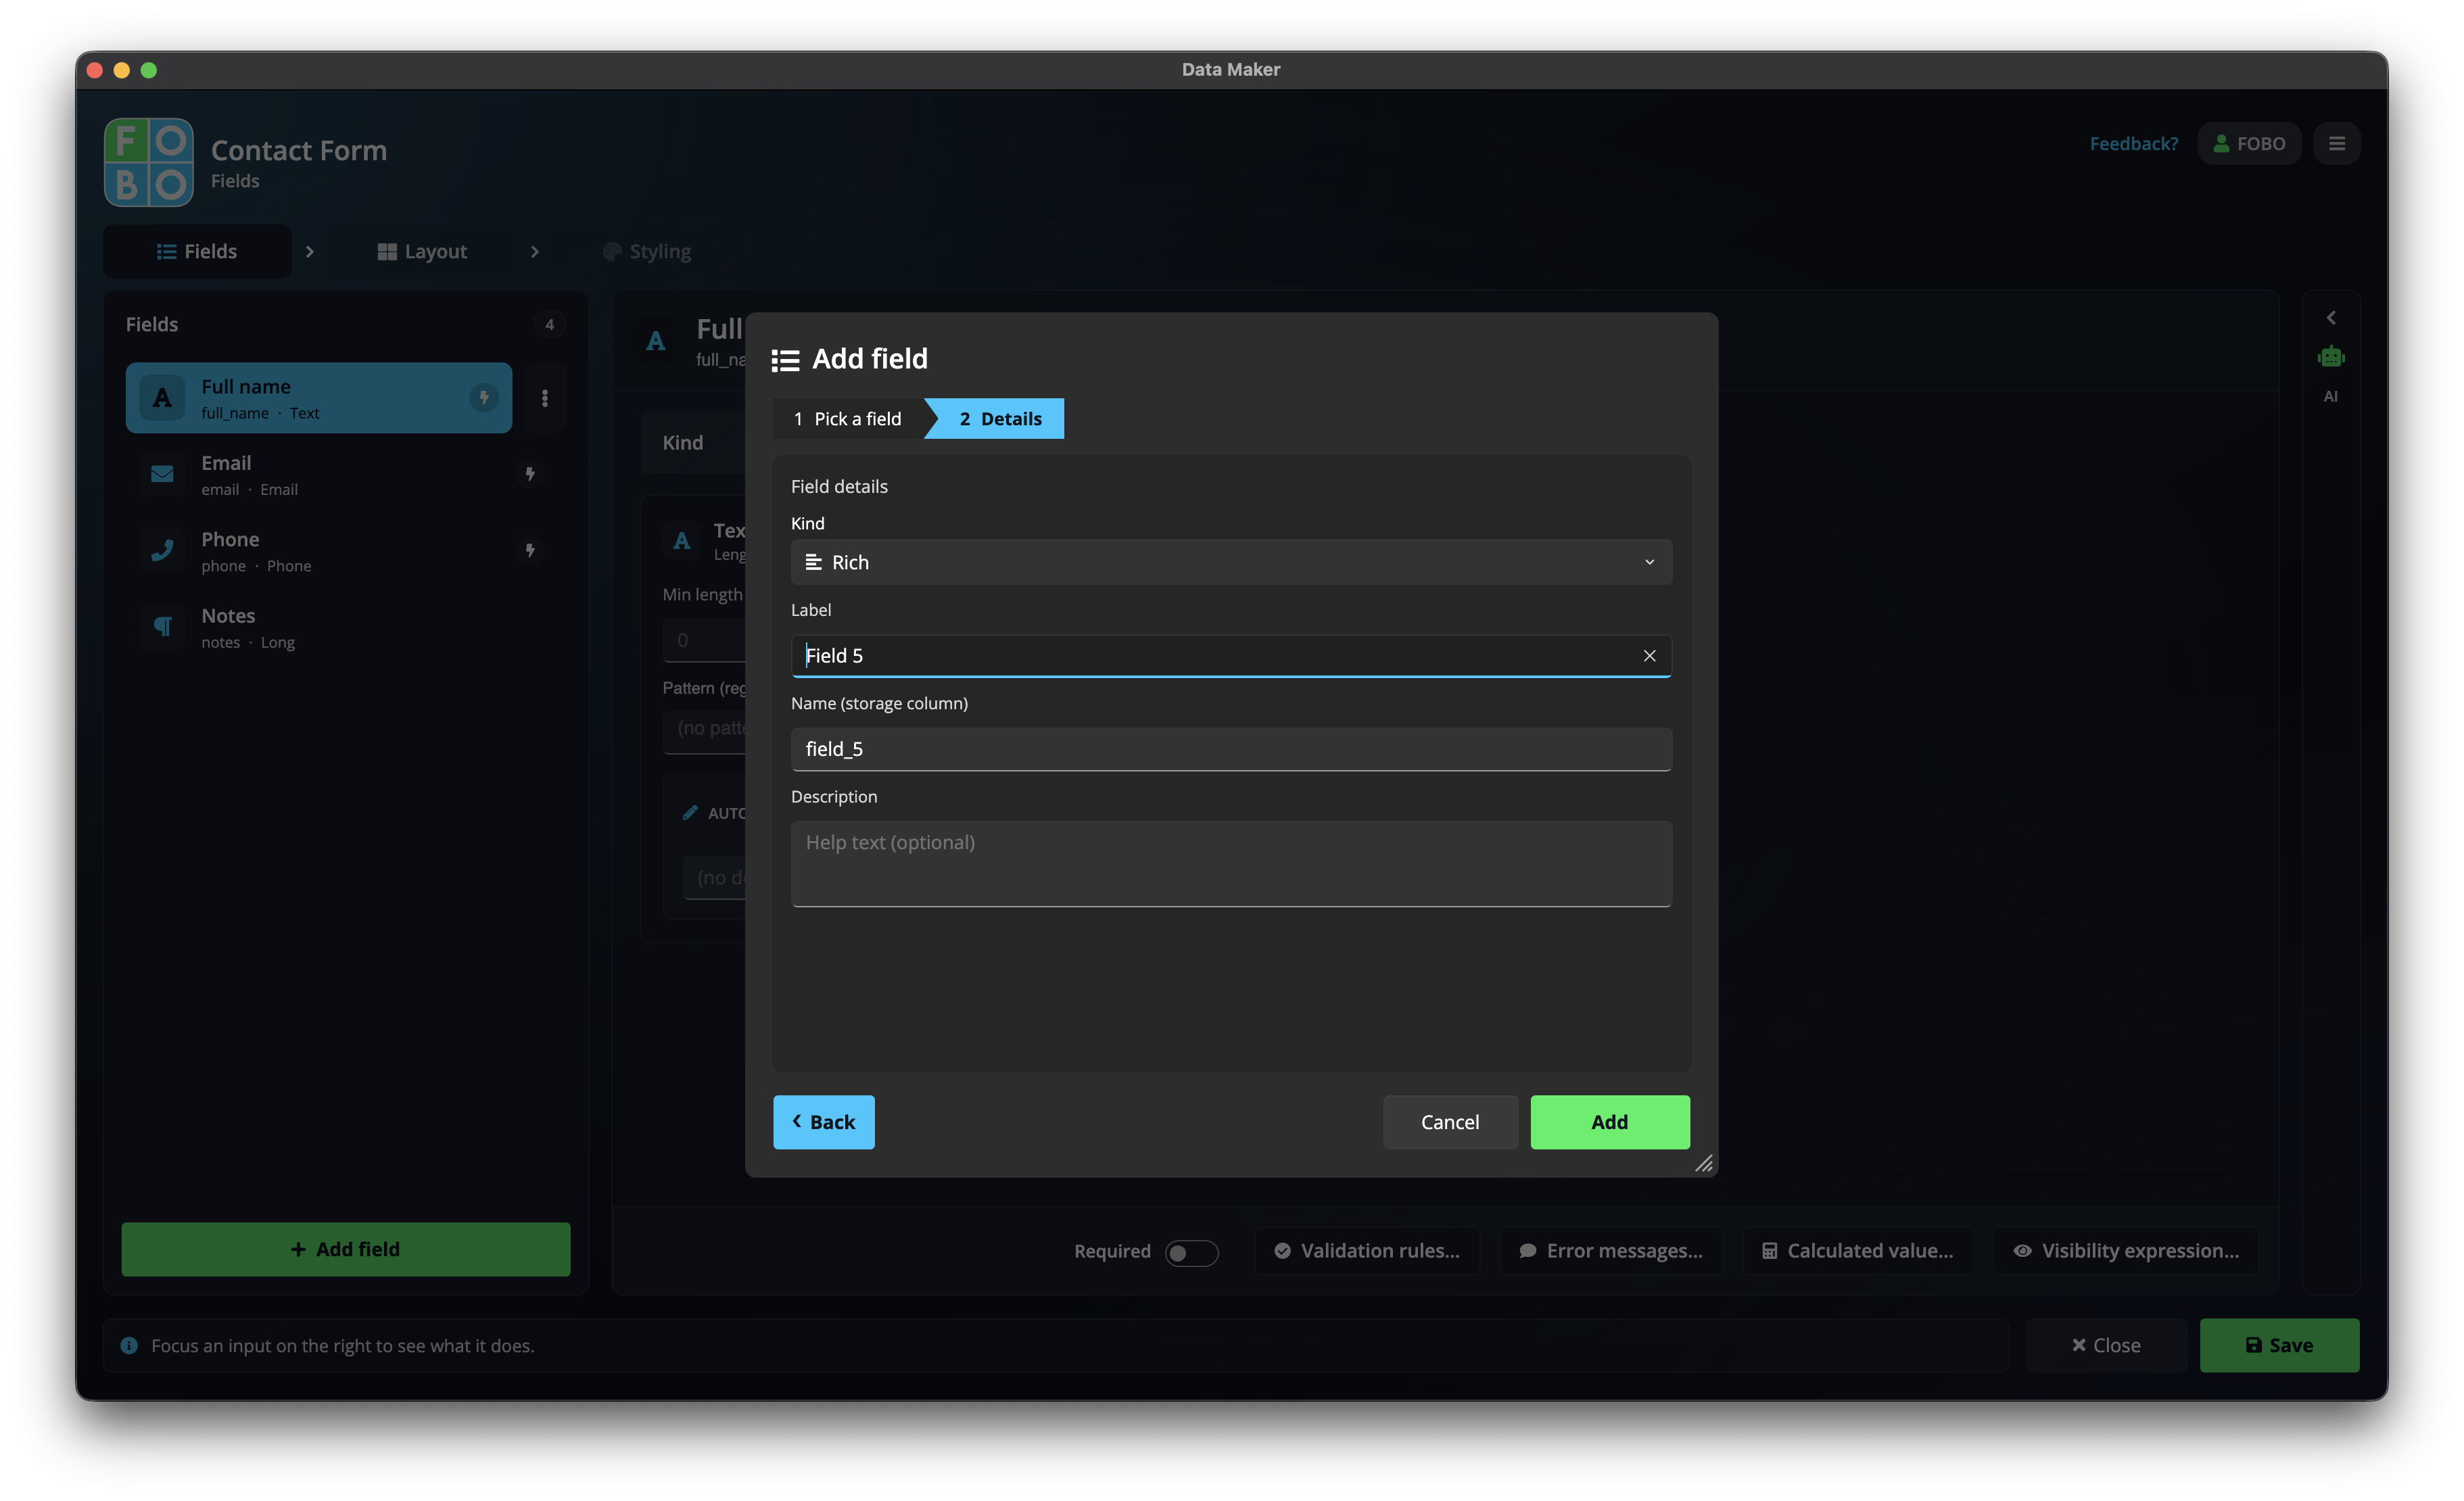Click the lightning bolt icon on Phone field
This screenshot has width=2464, height=1501.
[530, 550]
